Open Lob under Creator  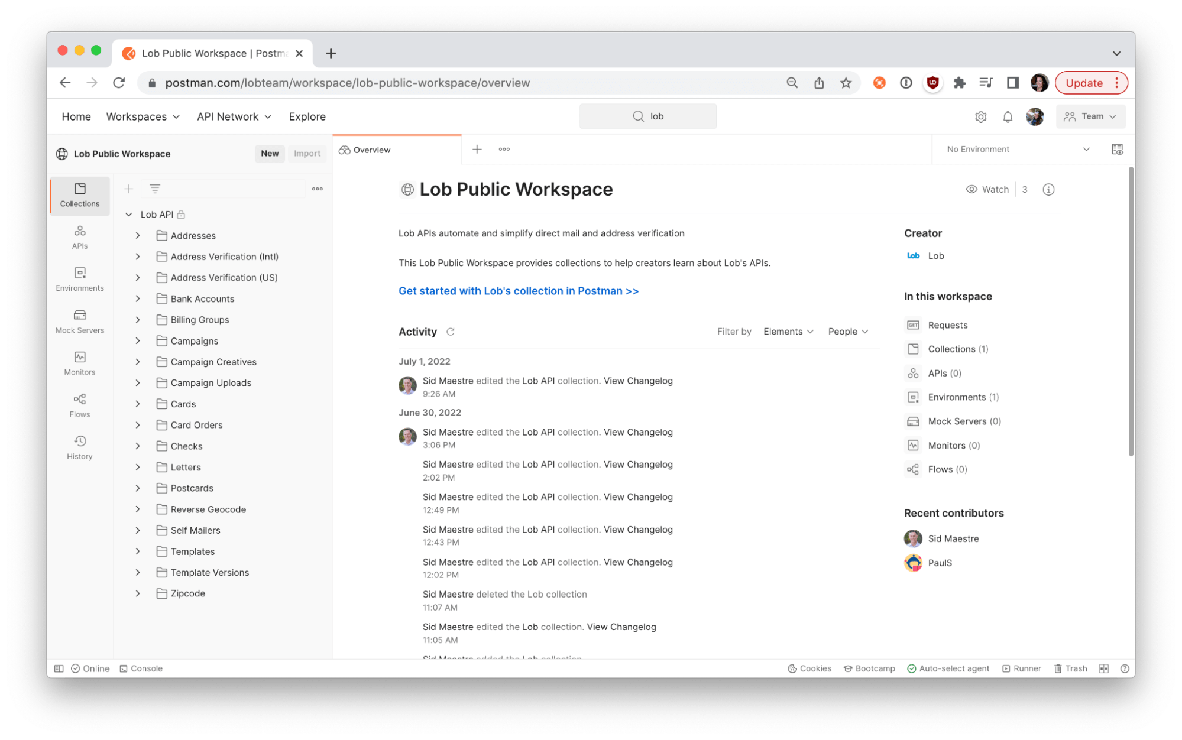(925, 256)
